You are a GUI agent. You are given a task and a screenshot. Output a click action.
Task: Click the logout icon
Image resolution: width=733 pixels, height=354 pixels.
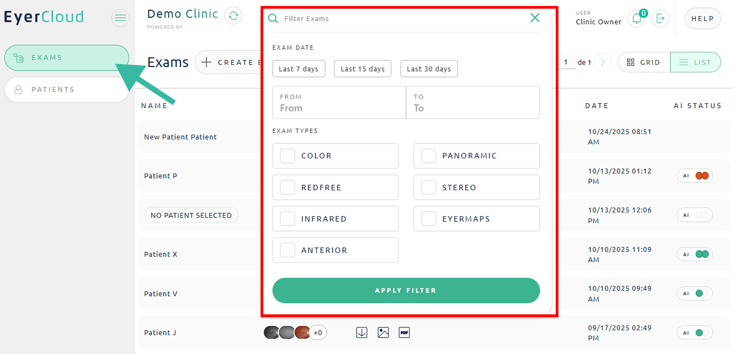pos(660,19)
